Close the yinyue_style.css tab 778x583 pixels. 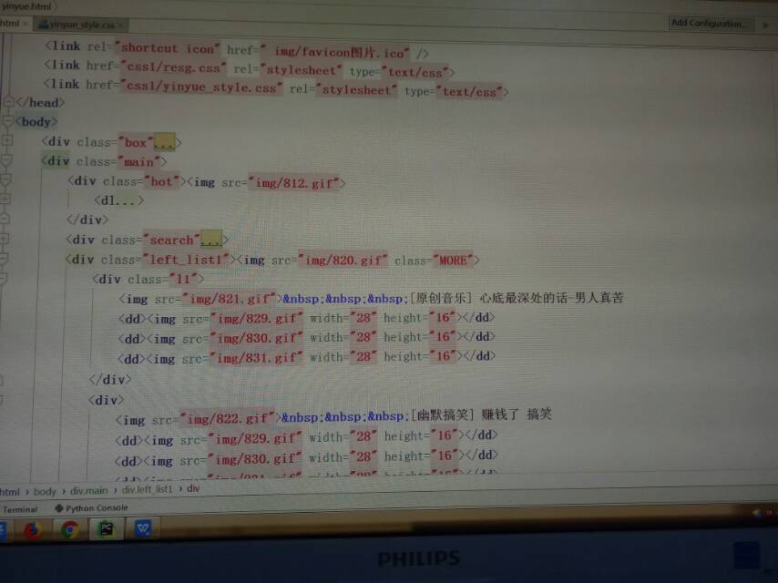pyautogui.click(x=122, y=25)
